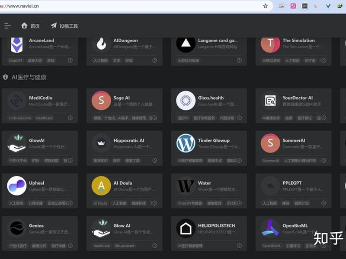Click the healthcare tag on Glow AI card
This screenshot has height=259, width=346.
tap(102, 246)
